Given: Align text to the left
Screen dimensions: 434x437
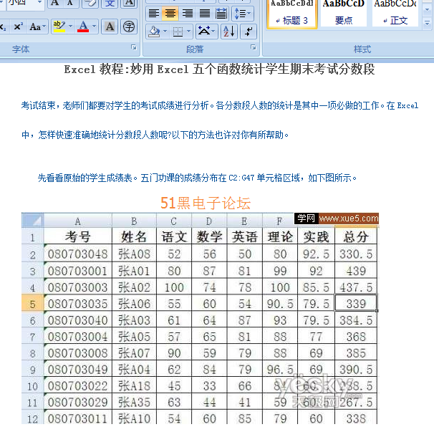Looking at the screenshot, I should pos(154,13).
